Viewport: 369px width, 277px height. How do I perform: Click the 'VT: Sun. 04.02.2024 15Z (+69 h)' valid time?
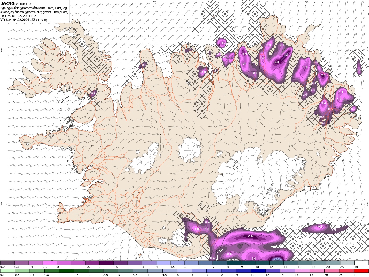tap(24, 20)
